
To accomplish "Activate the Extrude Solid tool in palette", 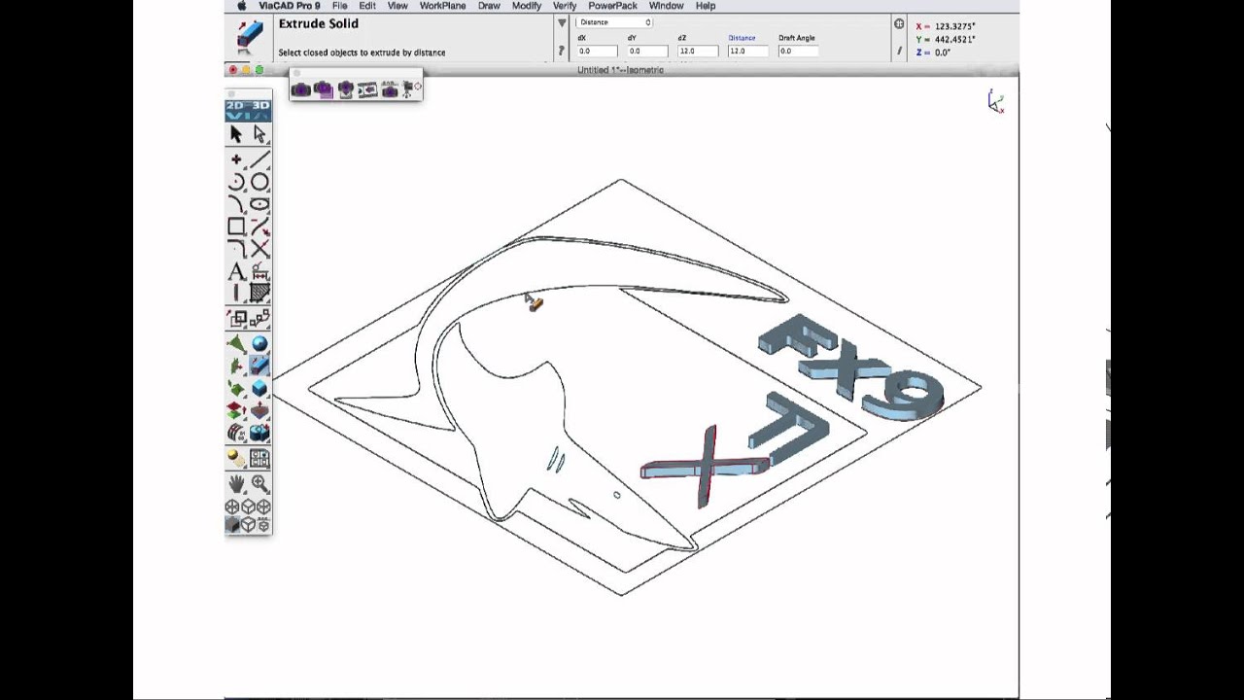I will tap(259, 366).
